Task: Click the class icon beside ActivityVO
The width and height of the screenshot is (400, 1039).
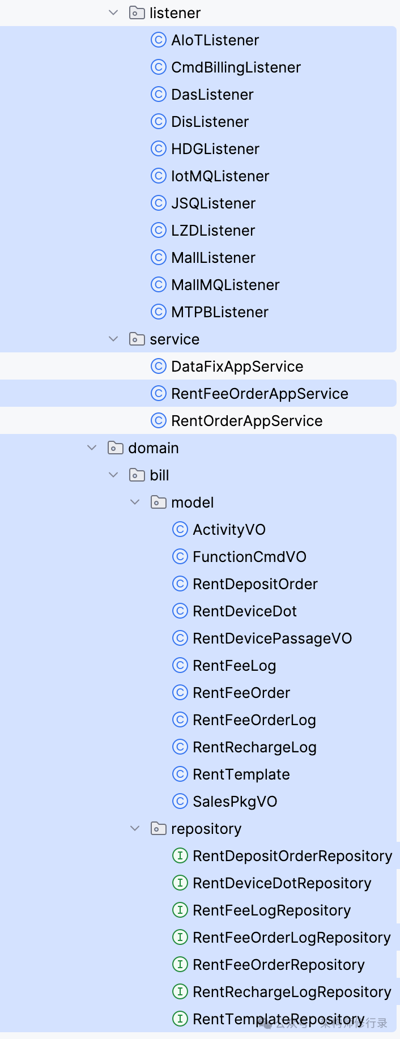Action: [x=180, y=529]
